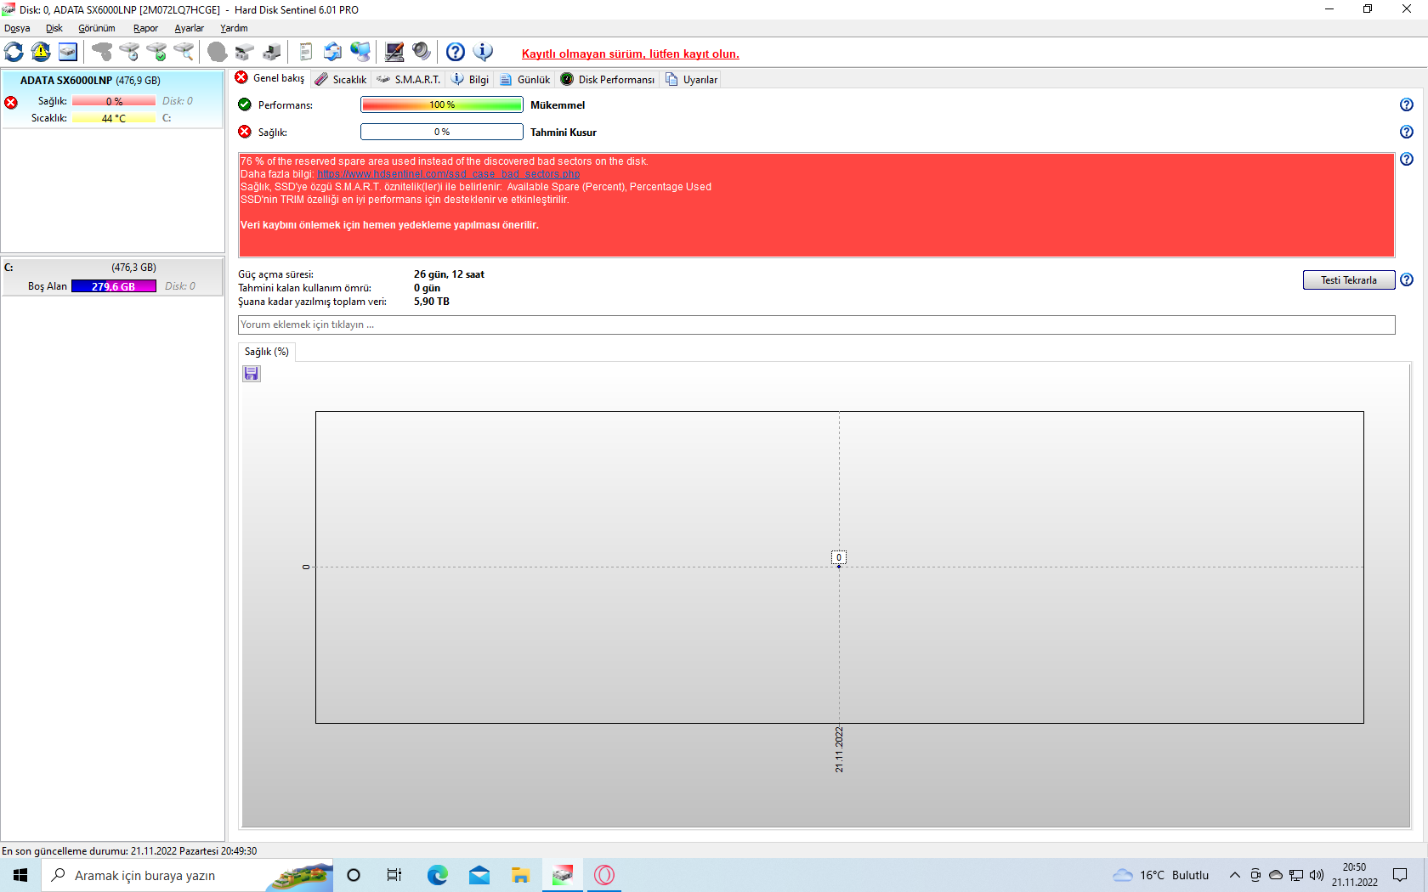Switch to the Bilgi tab

[470, 79]
